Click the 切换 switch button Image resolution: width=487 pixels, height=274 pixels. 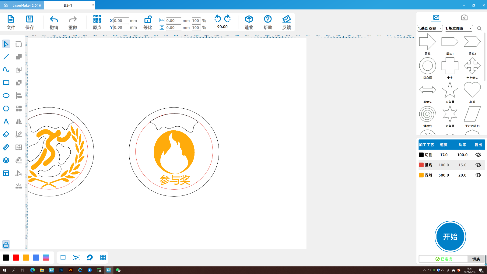tap(476, 259)
